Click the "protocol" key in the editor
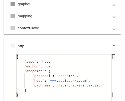This screenshot has height=101, width=125. pos(42,76)
